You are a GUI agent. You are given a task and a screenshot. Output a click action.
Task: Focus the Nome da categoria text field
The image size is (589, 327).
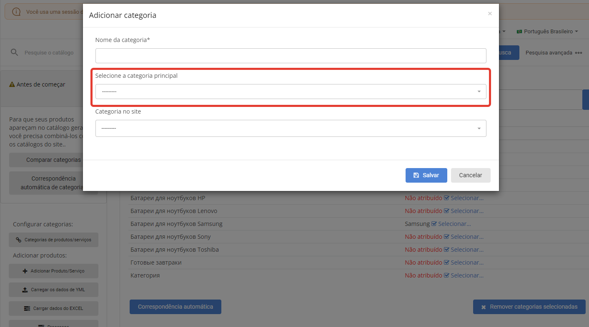(x=291, y=56)
